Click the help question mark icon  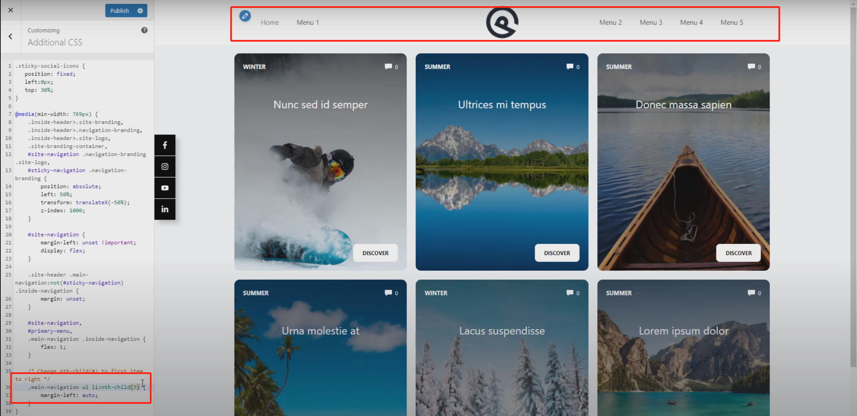coord(144,30)
